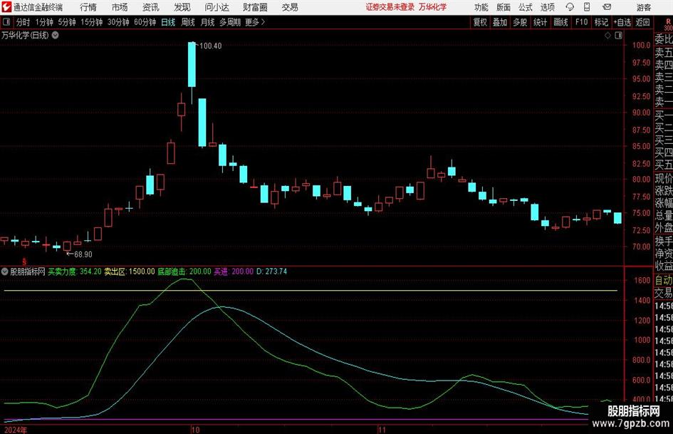Viewport: 673px width, 434px height.
Task: Click the diamond icon at chart top right
Action: coord(607,35)
